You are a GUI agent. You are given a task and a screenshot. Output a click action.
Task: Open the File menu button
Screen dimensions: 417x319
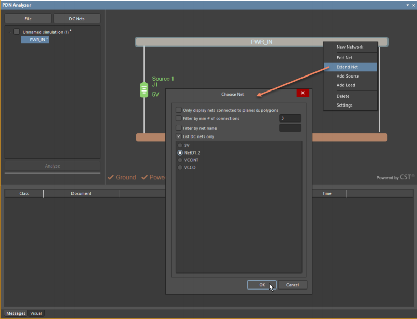[28, 19]
